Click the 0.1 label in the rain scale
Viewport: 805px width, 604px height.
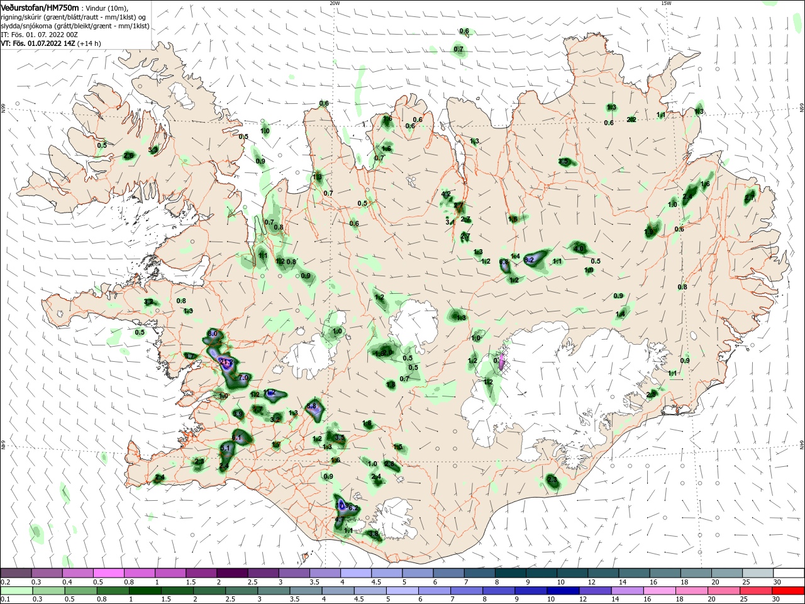pyautogui.click(x=5, y=599)
